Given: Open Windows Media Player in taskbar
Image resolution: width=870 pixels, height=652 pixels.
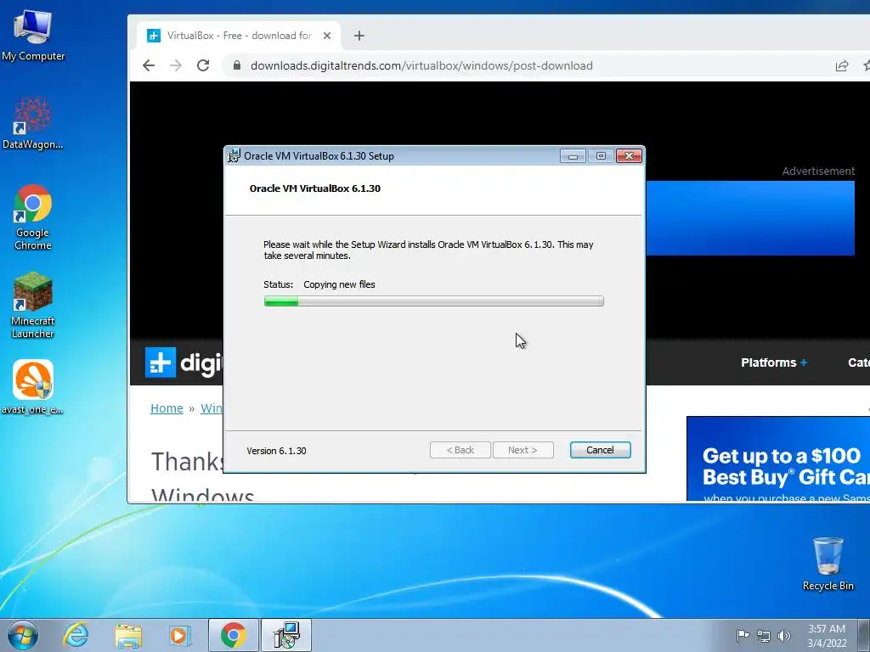Looking at the screenshot, I should 179,635.
